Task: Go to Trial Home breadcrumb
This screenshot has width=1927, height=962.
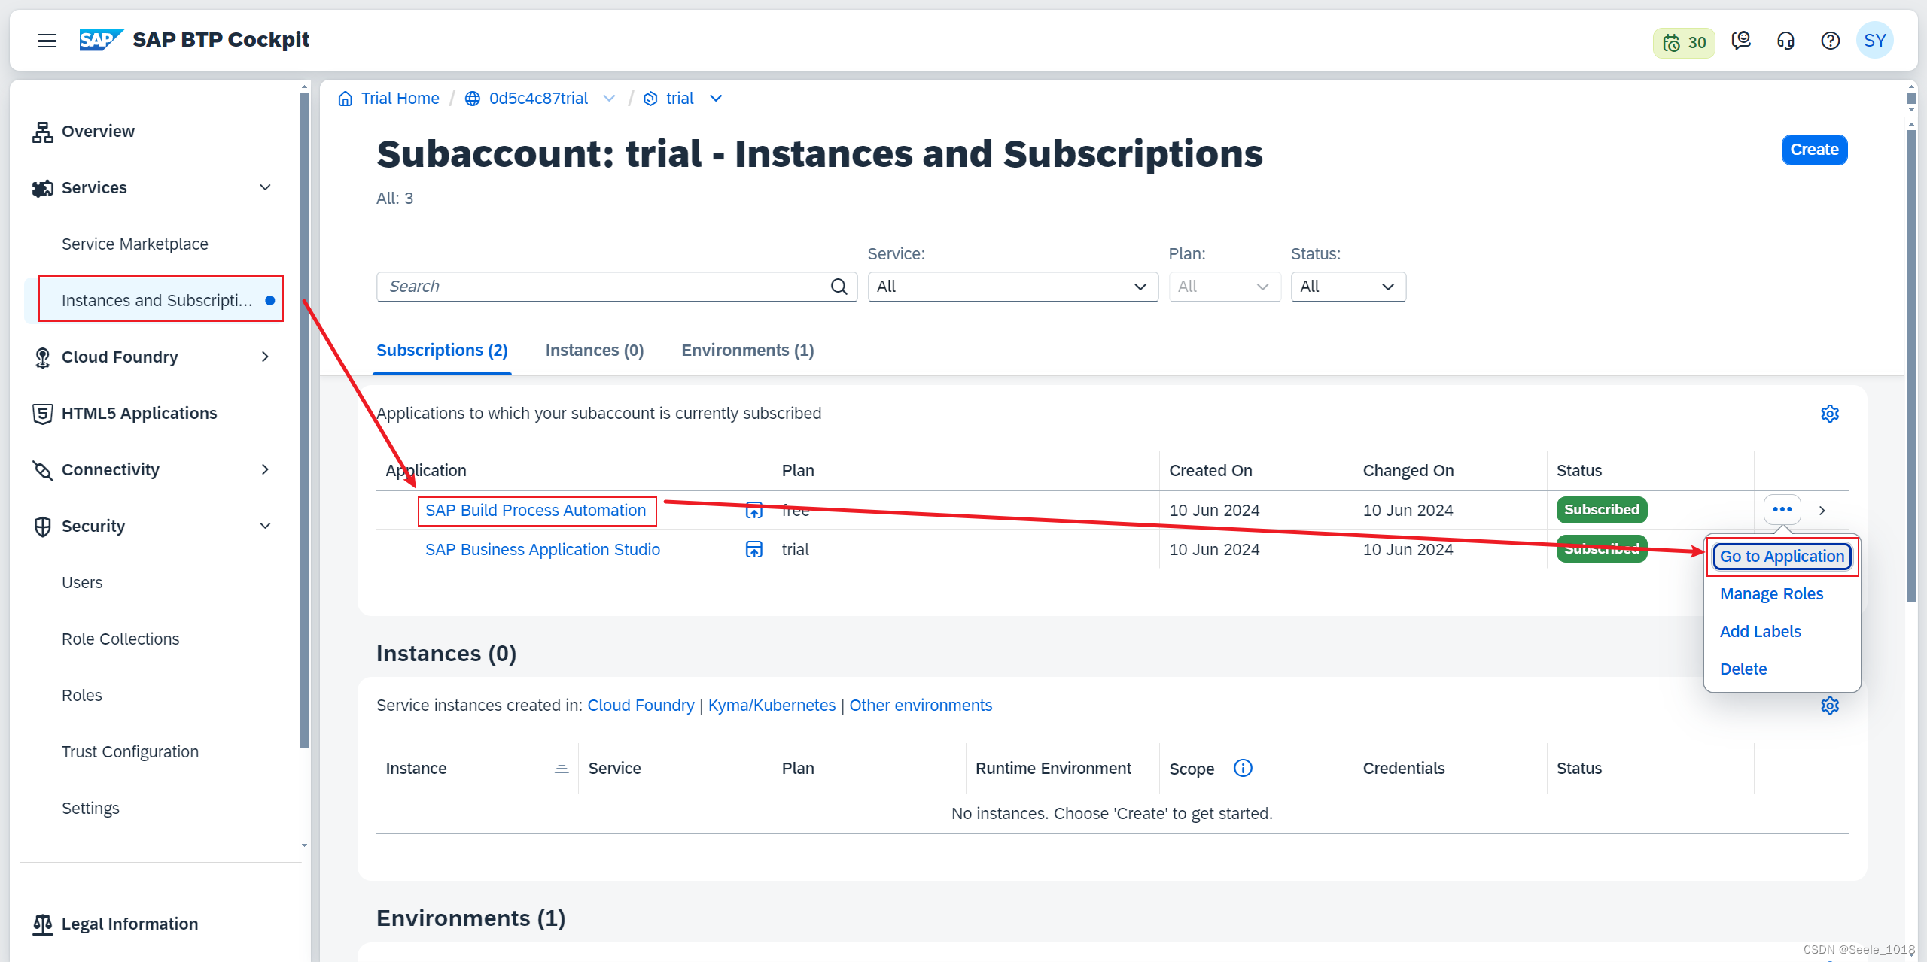Action: (x=400, y=99)
